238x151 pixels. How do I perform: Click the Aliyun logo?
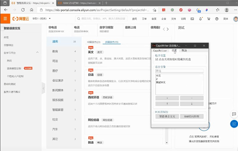[21, 19]
